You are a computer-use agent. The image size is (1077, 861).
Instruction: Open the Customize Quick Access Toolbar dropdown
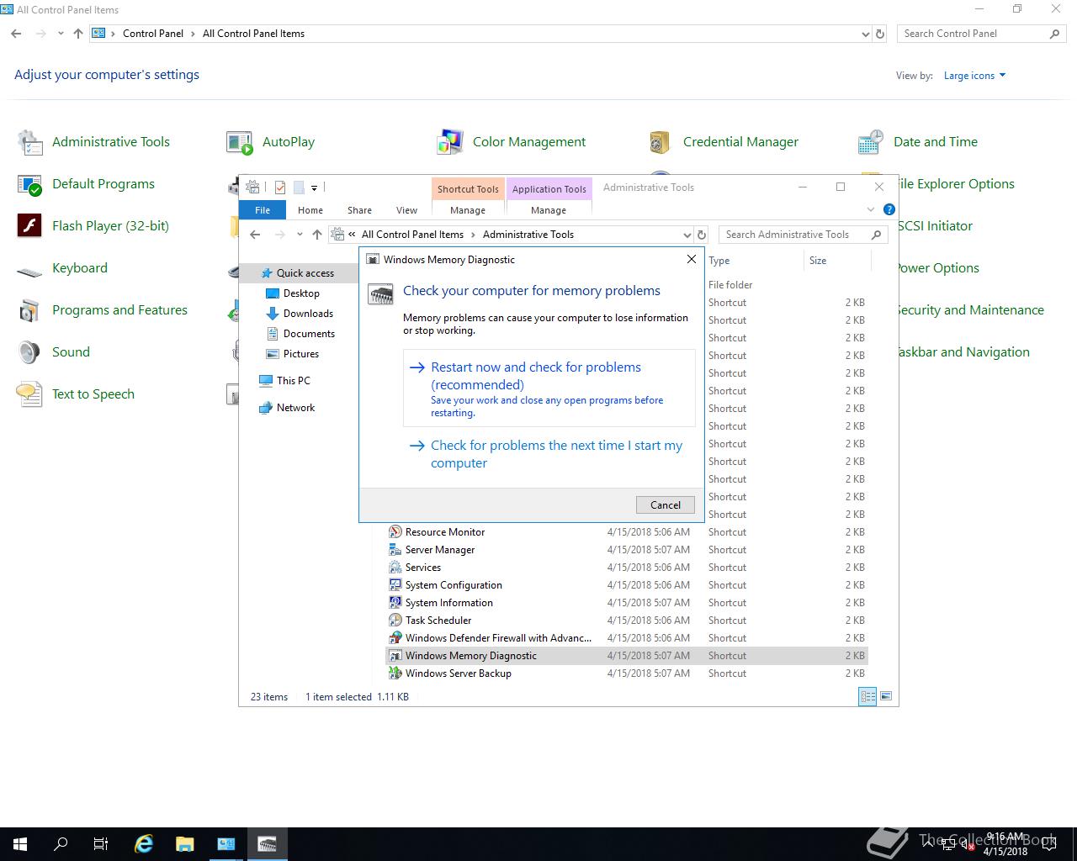[314, 188]
